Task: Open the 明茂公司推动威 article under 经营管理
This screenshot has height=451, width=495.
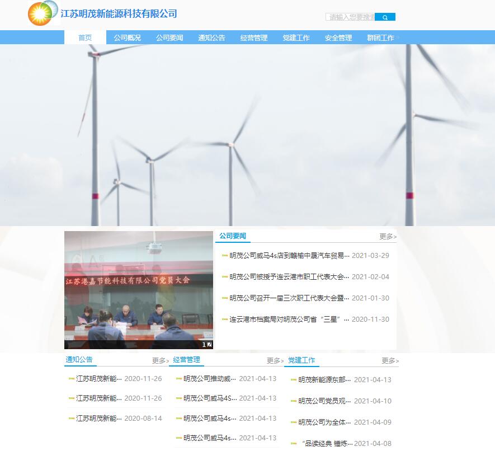Action: 210,379
